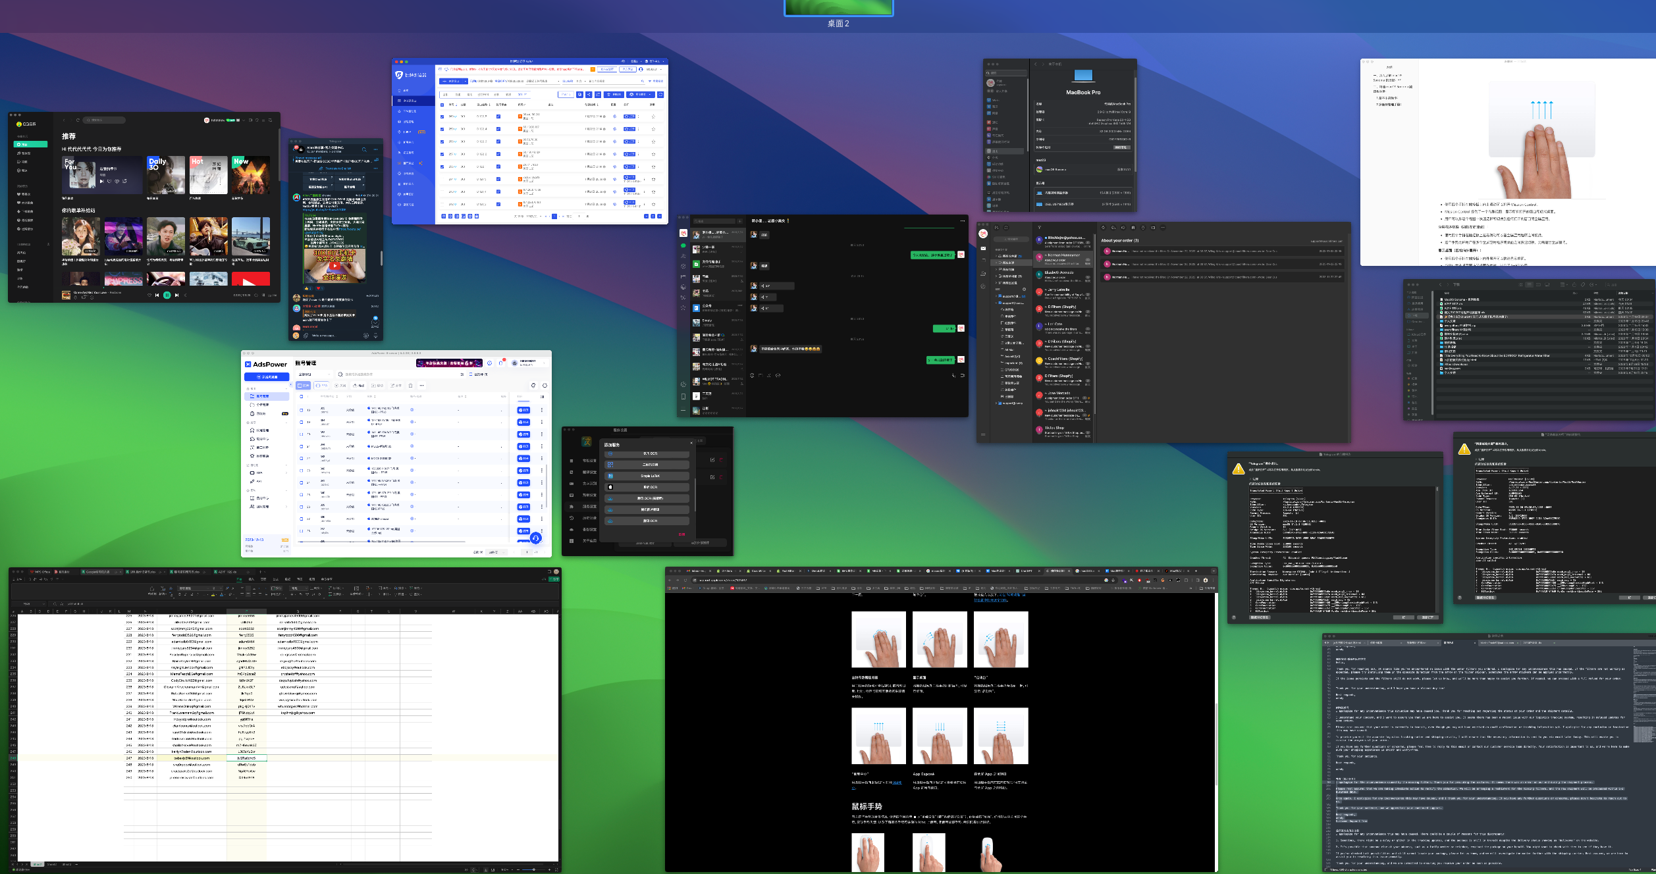Skip to next track in QQ Music
This screenshot has width=1656, height=874.
pos(176,295)
